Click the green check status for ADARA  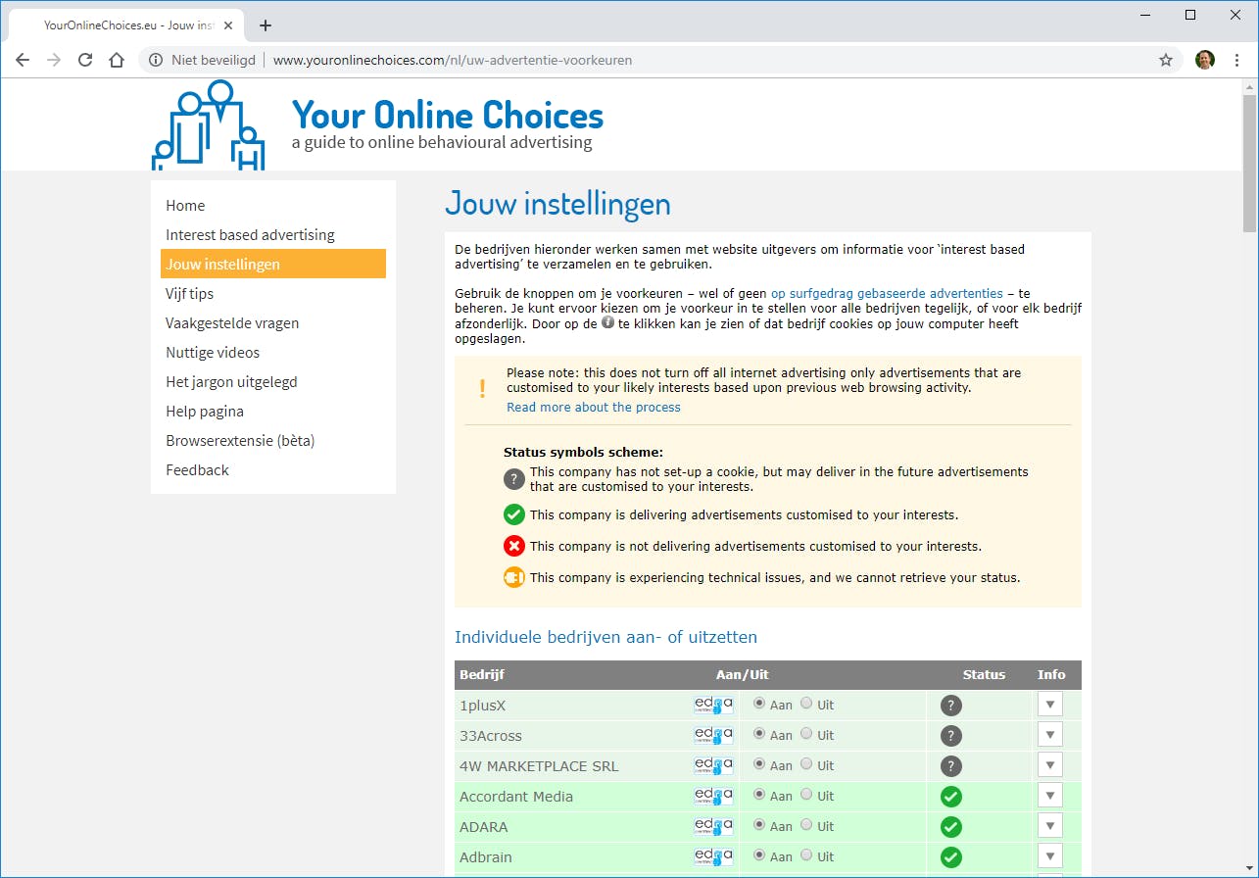950,827
